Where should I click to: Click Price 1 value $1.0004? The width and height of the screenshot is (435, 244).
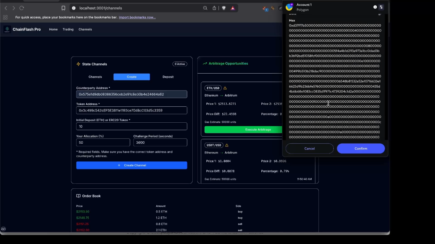224,161
